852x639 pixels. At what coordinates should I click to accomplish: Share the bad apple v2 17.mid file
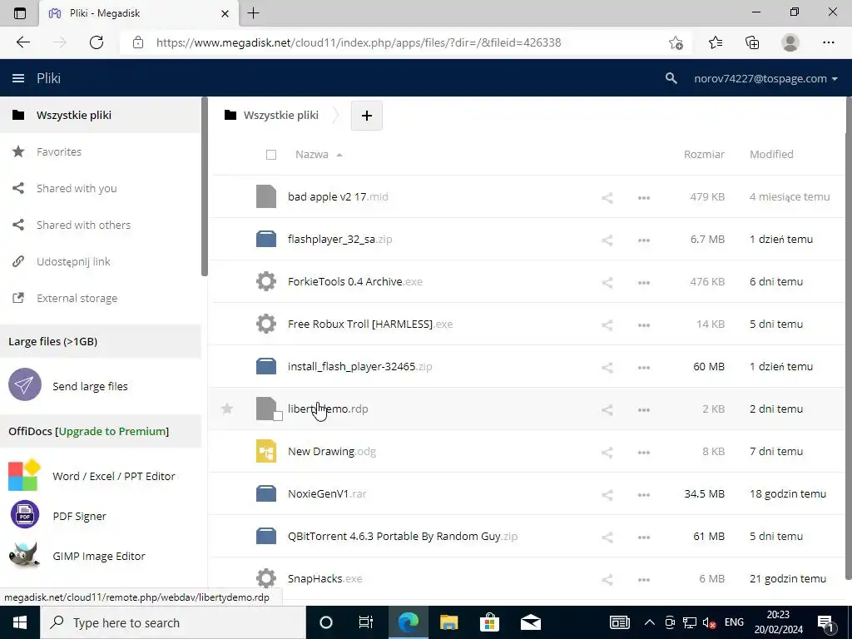607,198
